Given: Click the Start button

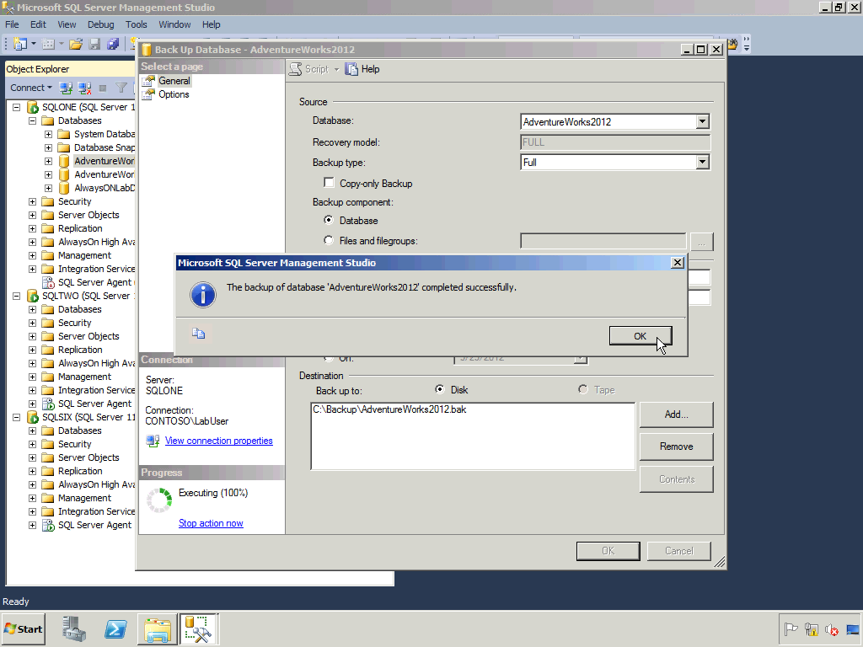Looking at the screenshot, I should click(23, 628).
